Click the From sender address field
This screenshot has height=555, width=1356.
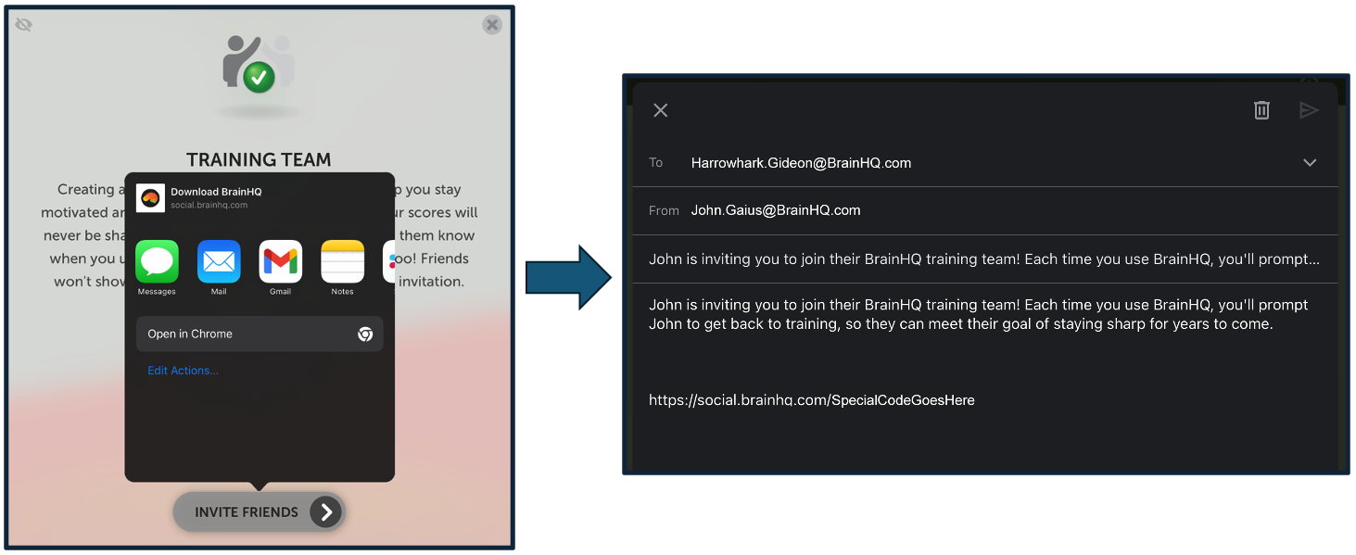pyautogui.click(x=776, y=210)
